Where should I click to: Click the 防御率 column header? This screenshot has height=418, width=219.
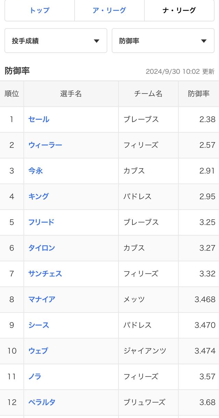[199, 94]
